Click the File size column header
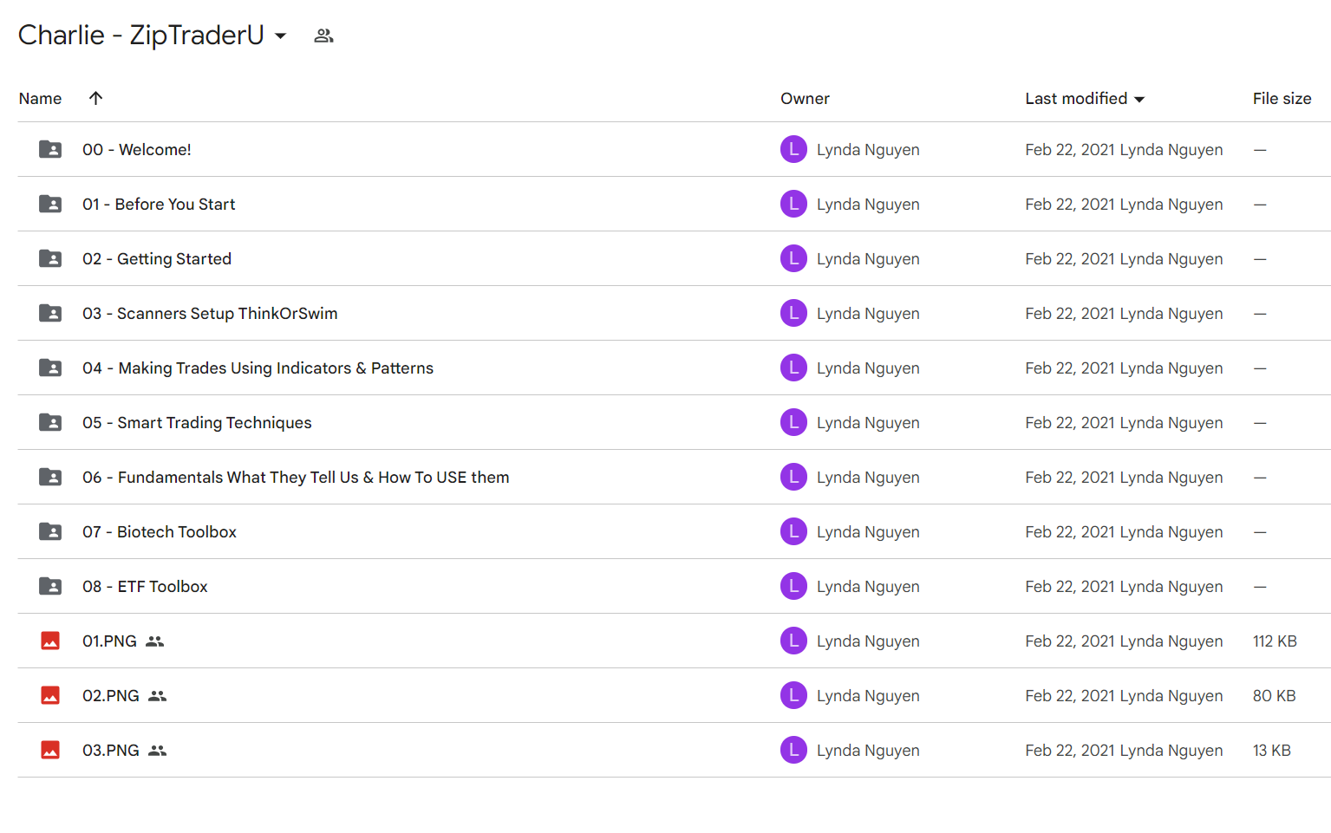The image size is (1331, 833). [x=1282, y=99]
